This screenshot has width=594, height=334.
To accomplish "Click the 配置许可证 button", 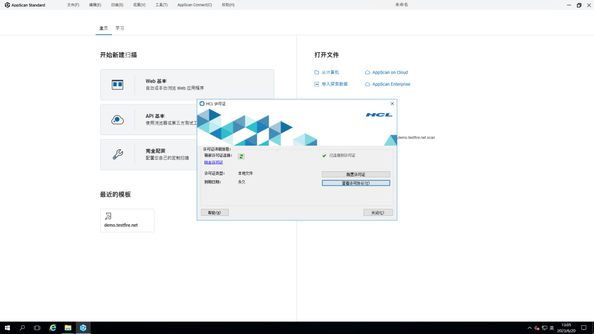I will point(356,174).
